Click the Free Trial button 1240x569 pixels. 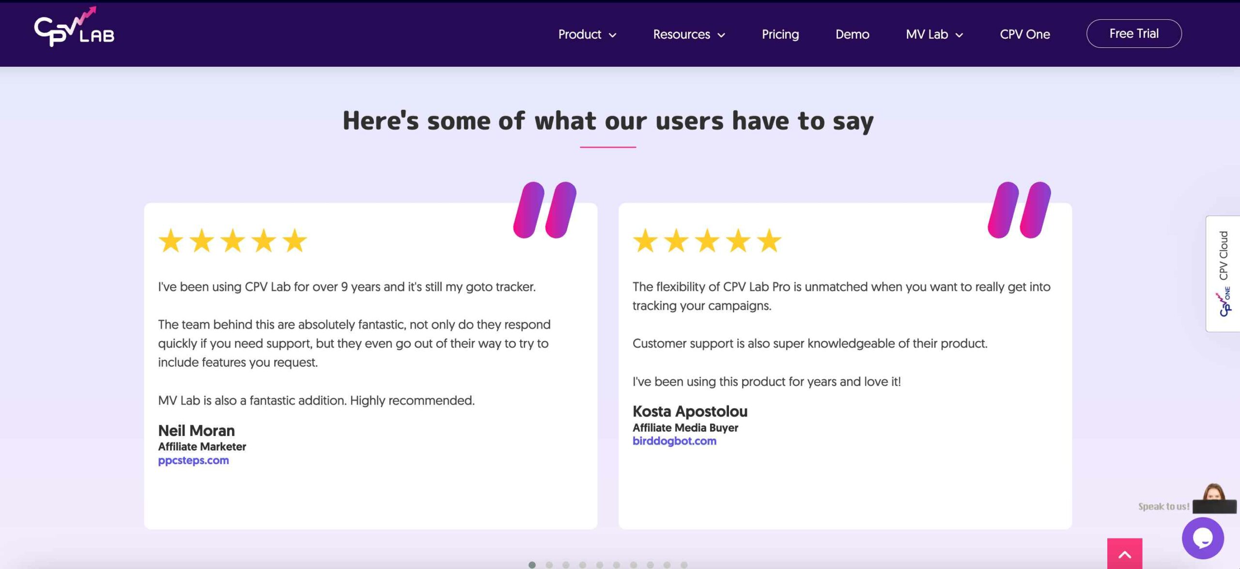[1133, 34]
